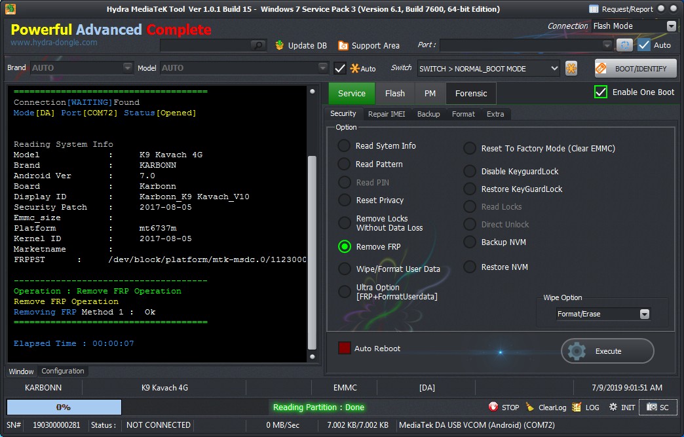Click the Hydra app icon in title bar
This screenshot has width=684, height=437.
(10, 9)
